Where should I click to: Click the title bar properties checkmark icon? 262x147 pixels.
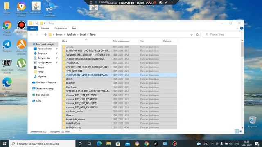[x=37, y=23]
